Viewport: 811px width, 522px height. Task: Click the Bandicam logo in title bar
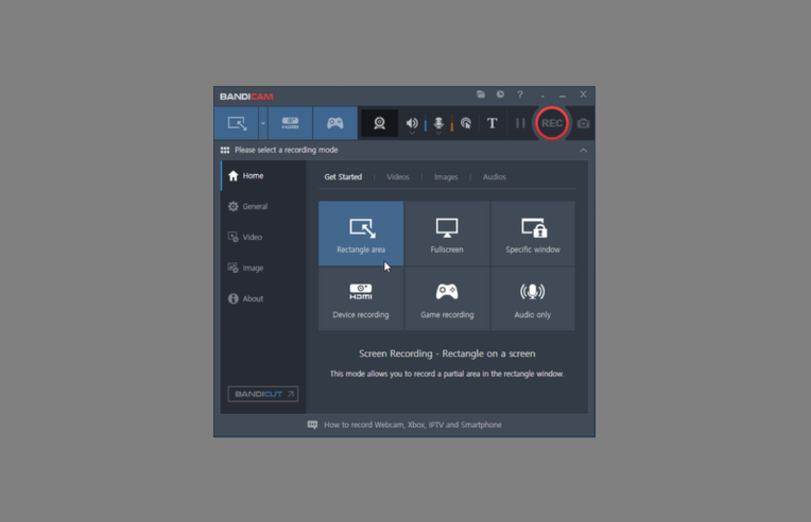[x=246, y=96]
